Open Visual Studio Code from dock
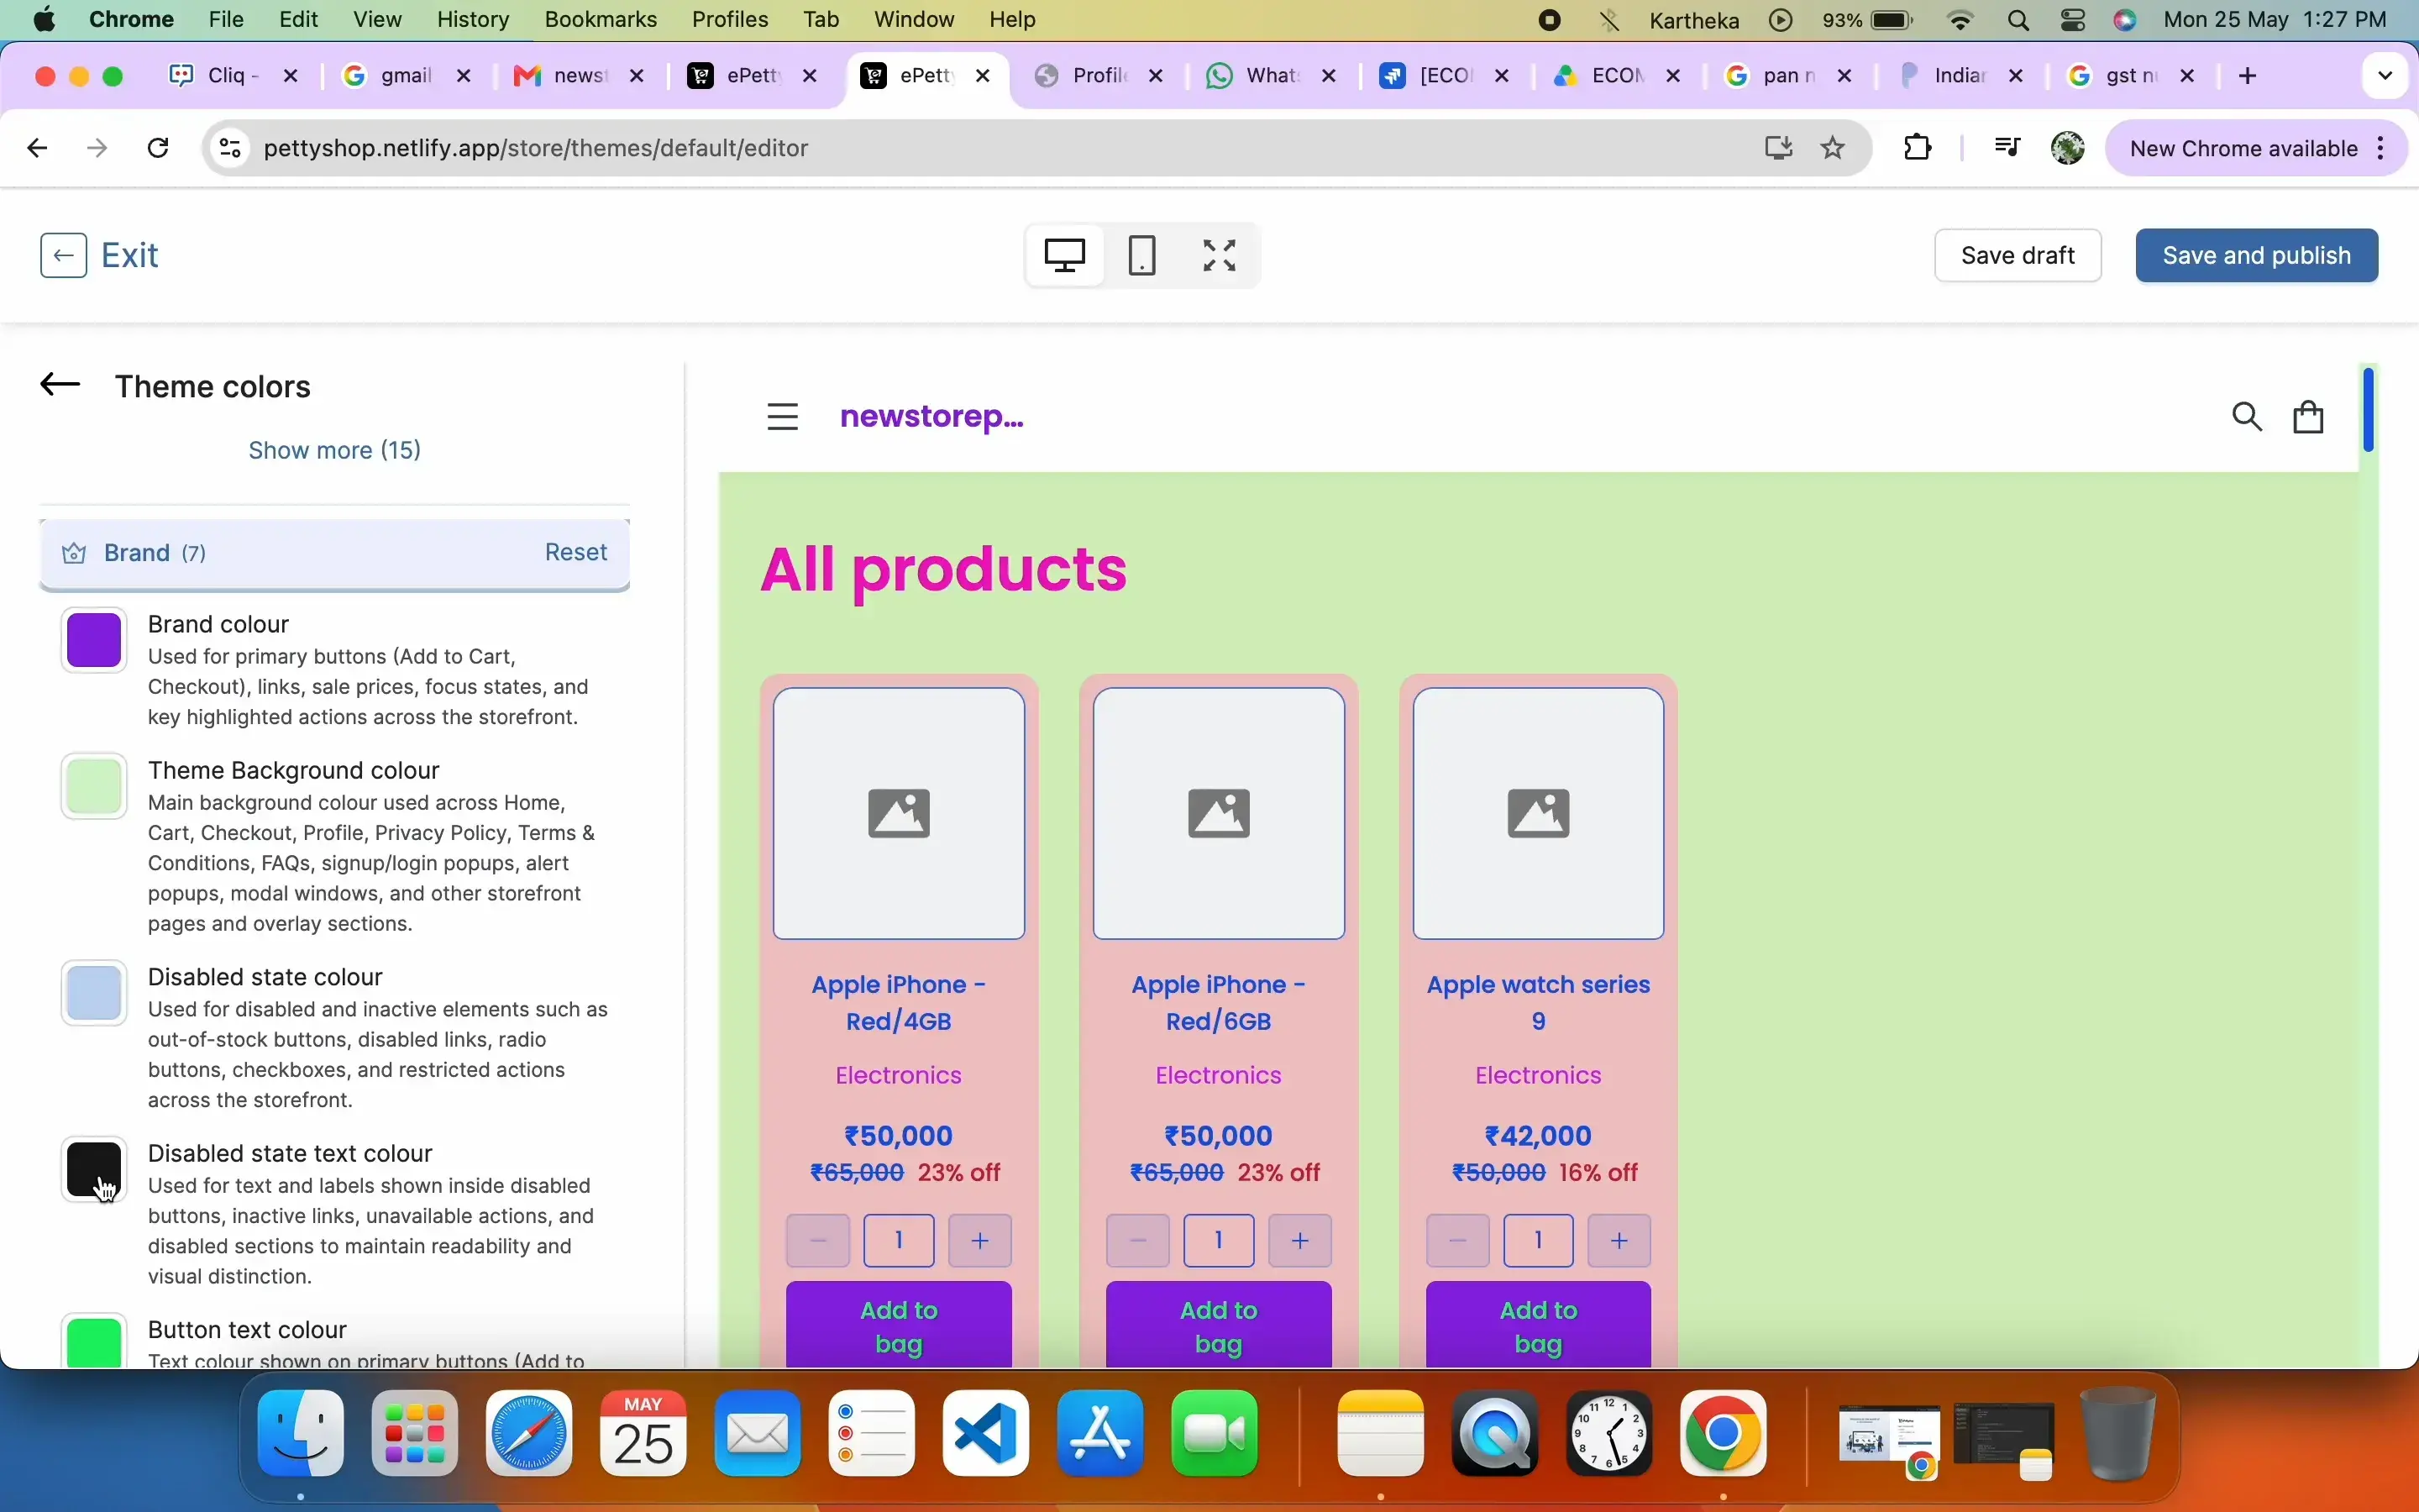Viewport: 2419px width, 1512px height. coord(987,1433)
